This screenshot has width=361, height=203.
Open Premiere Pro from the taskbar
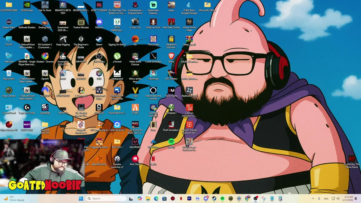pyautogui.click(x=189, y=198)
